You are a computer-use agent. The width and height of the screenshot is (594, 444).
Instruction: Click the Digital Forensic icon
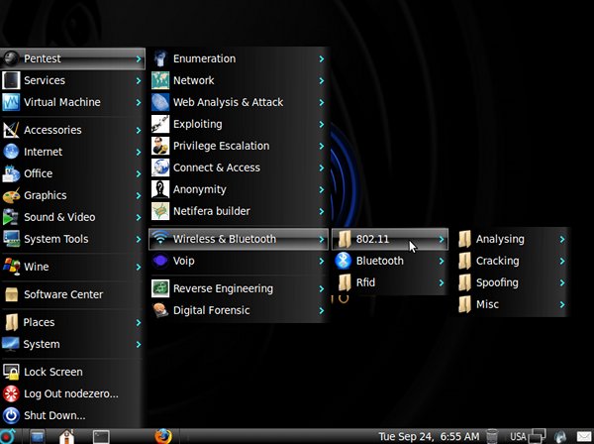(x=160, y=310)
